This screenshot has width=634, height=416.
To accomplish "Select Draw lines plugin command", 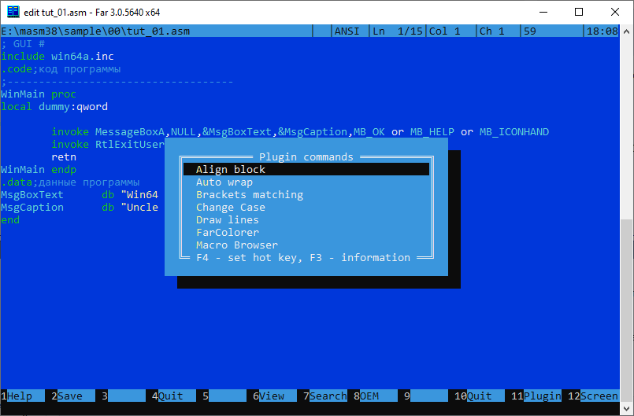I will click(x=227, y=220).
